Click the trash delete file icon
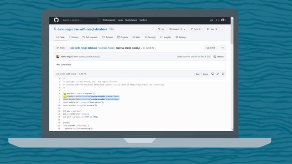This screenshot has width=292, height=164. click(x=223, y=74)
